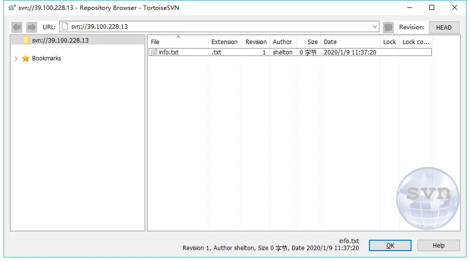Select the info.txt file name
Viewport: 470px width, 261px height.
point(169,52)
